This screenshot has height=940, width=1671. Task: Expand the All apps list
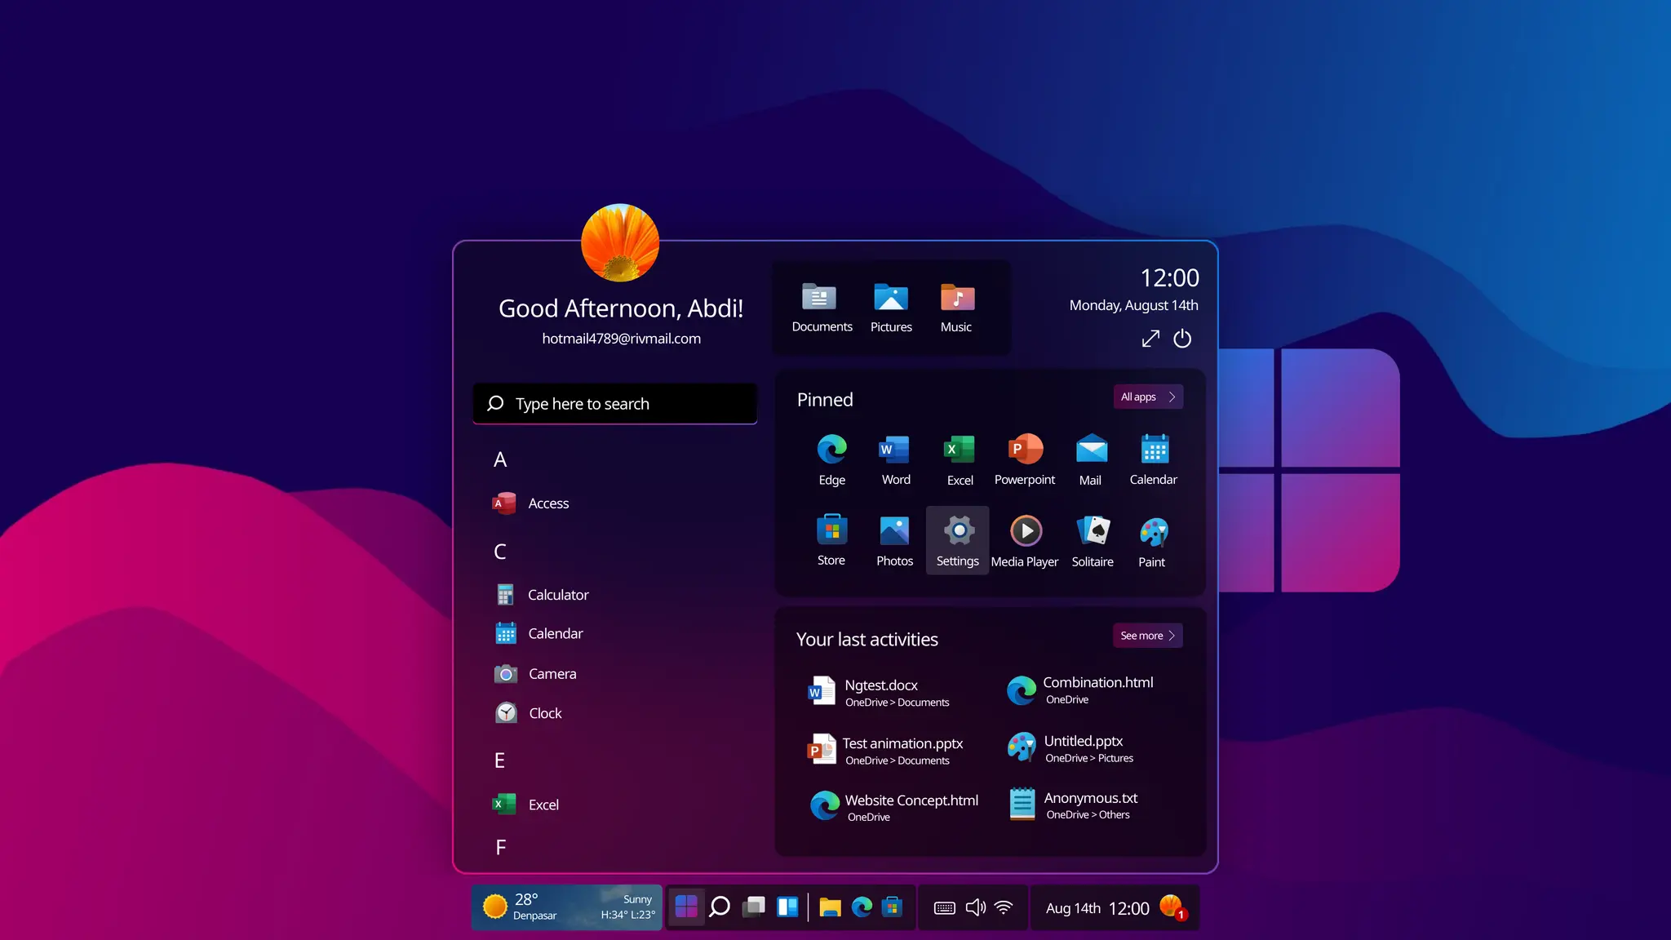[x=1148, y=397]
